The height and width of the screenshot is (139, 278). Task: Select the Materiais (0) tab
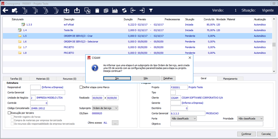43,79
